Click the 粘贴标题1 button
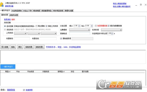The width and height of the screenshot is (147, 92). pos(40,47)
